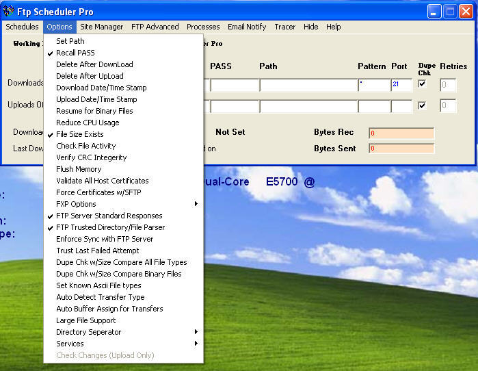This screenshot has width=478, height=371.
Task: Expand the FXP Options submenu
Action: coord(124,204)
